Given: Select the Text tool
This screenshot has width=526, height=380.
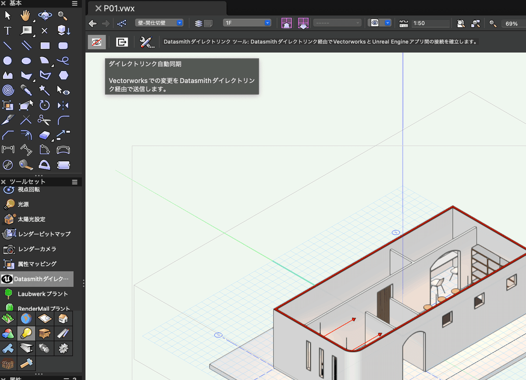Looking at the screenshot, I should point(7,31).
